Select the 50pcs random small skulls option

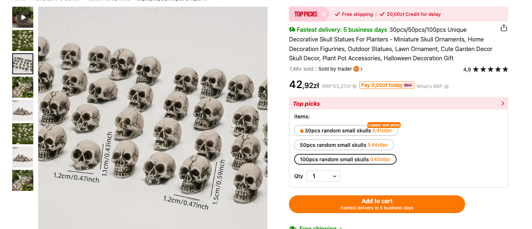pyautogui.click(x=344, y=145)
